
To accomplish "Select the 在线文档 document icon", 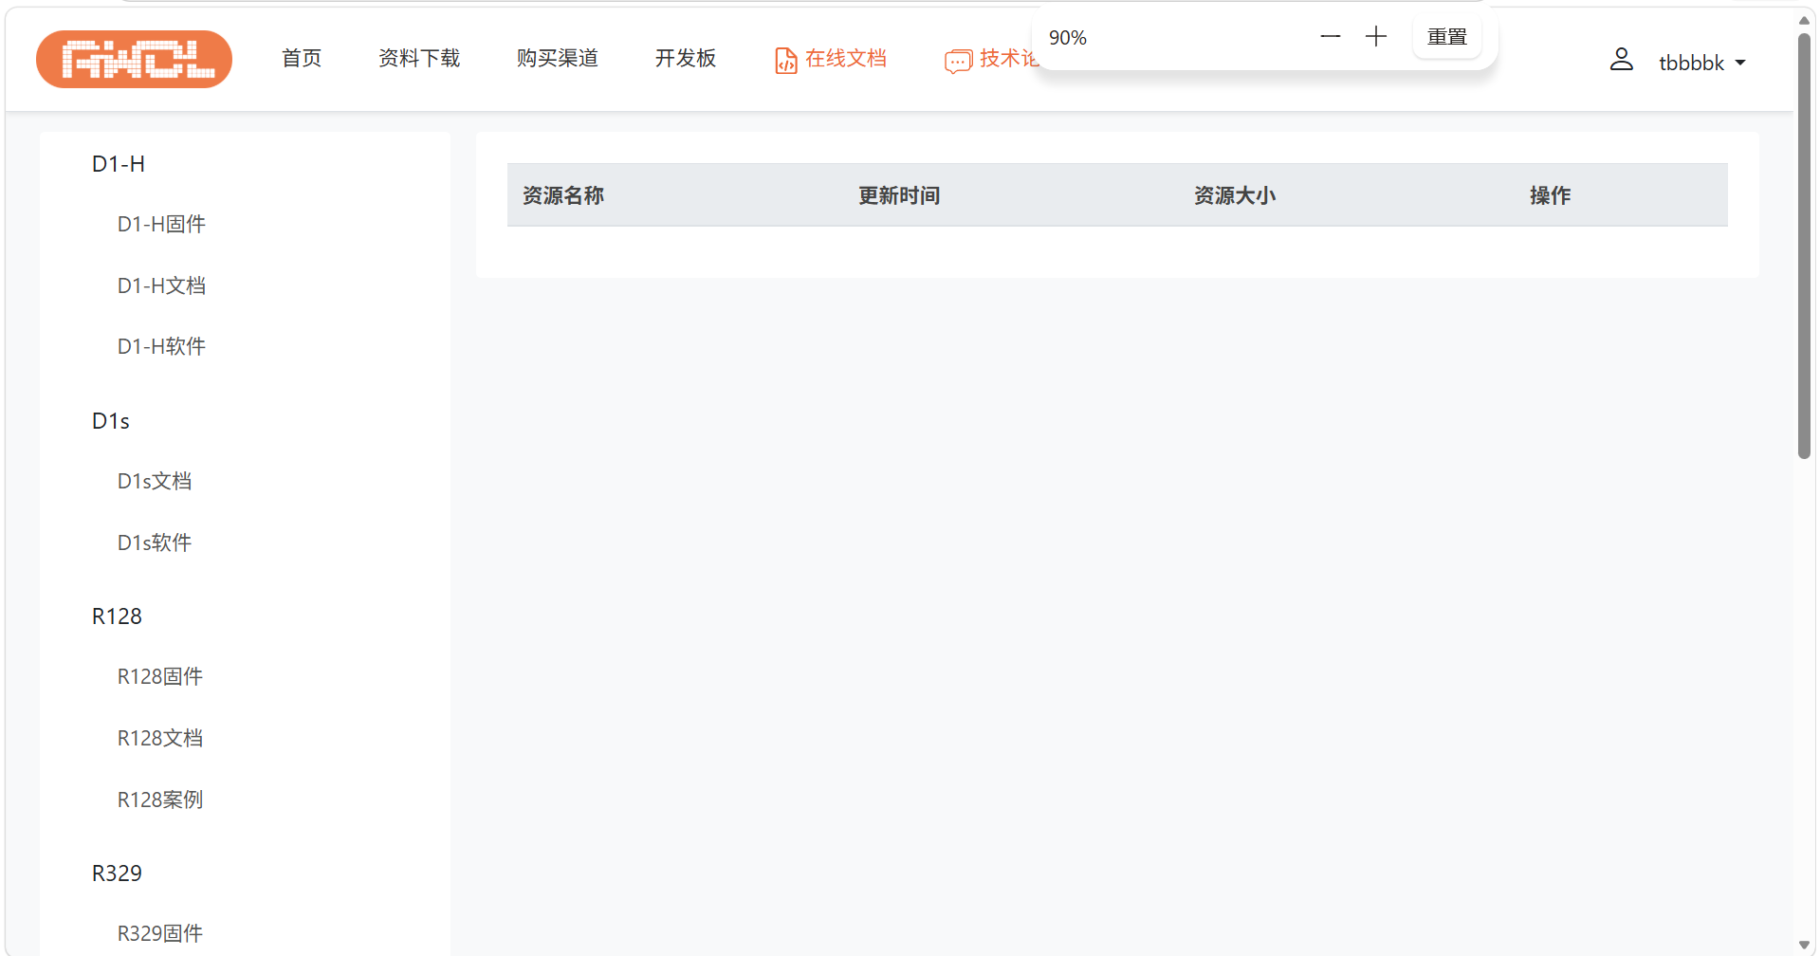I will (x=784, y=60).
